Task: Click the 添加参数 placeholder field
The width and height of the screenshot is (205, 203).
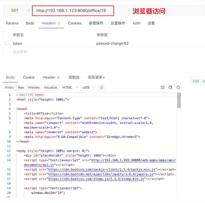Action: point(20,52)
